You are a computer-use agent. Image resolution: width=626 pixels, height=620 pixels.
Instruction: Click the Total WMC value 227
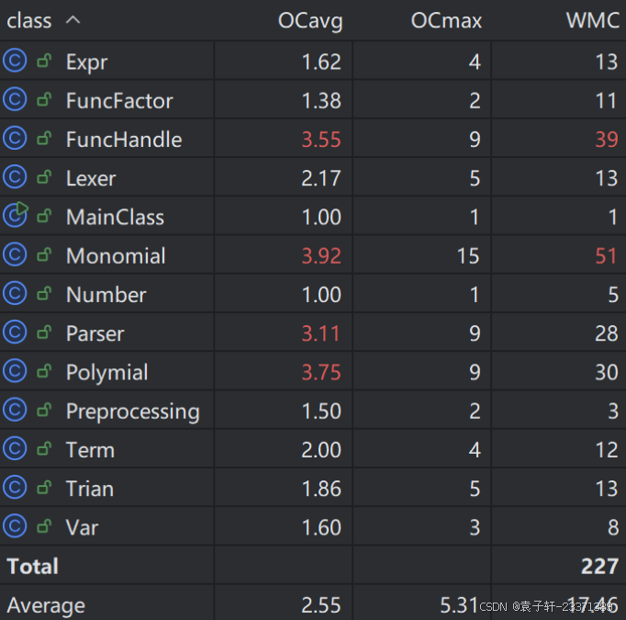click(599, 566)
